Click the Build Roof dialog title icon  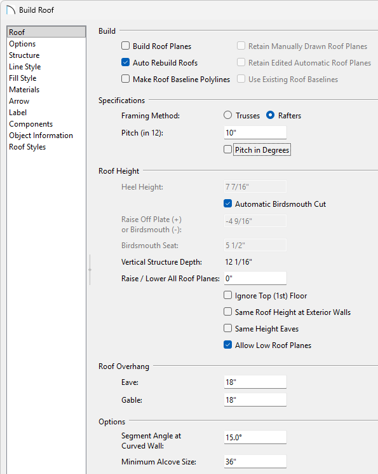click(11, 10)
